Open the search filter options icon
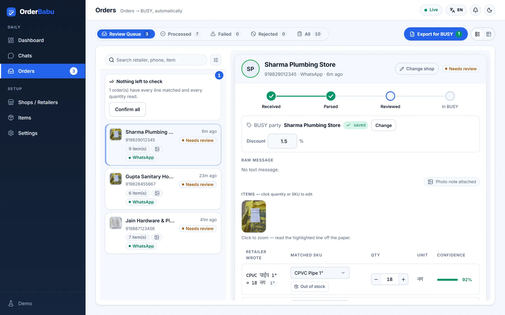The width and height of the screenshot is (505, 315). [x=216, y=60]
